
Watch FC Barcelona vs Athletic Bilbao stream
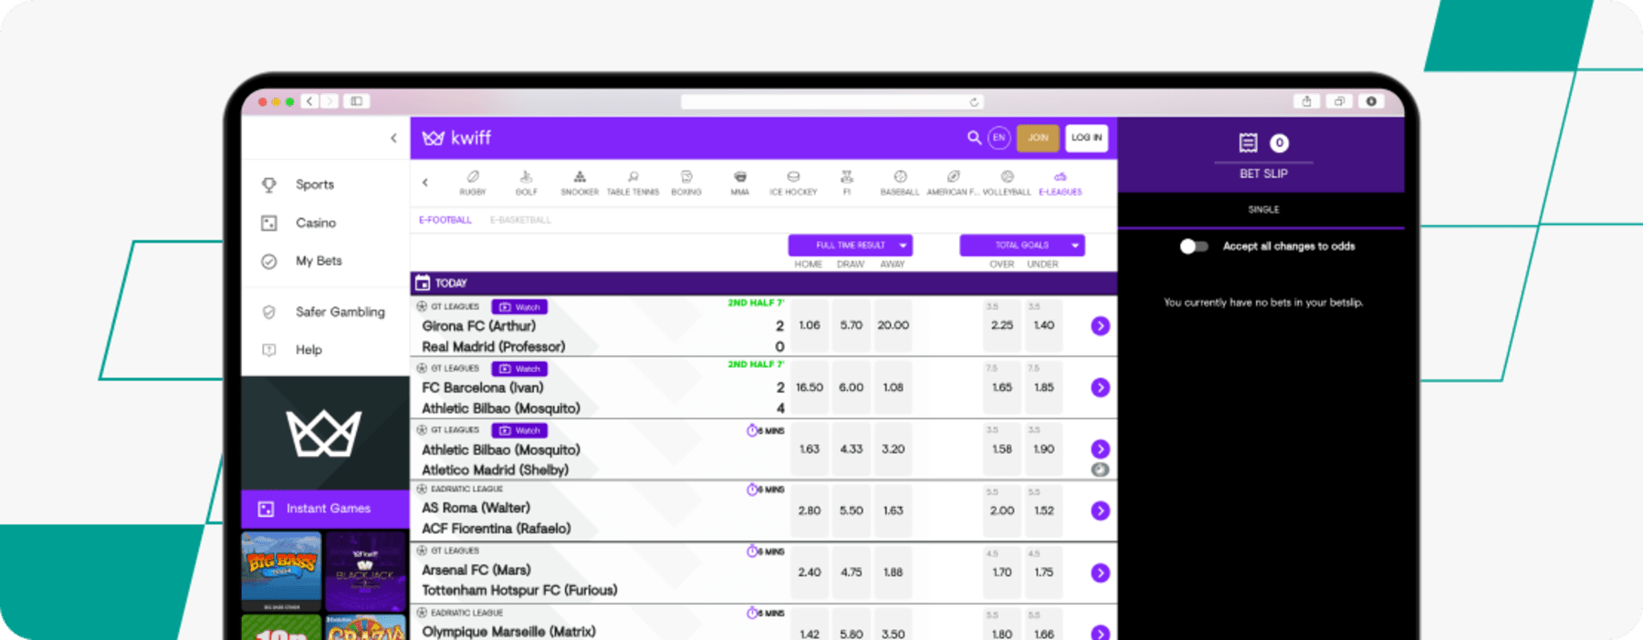pyautogui.click(x=519, y=369)
